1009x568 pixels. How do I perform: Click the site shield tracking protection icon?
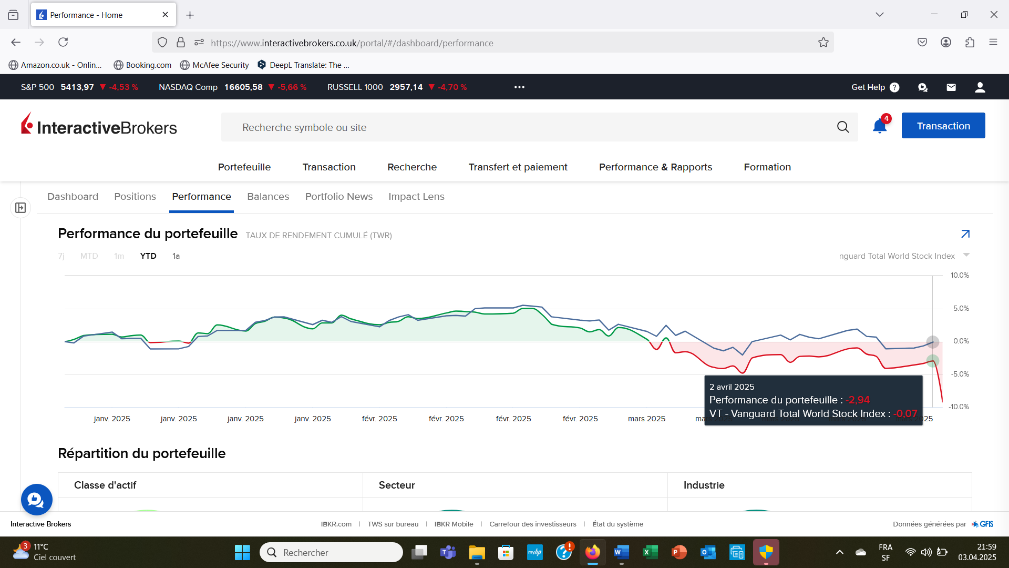pyautogui.click(x=162, y=43)
